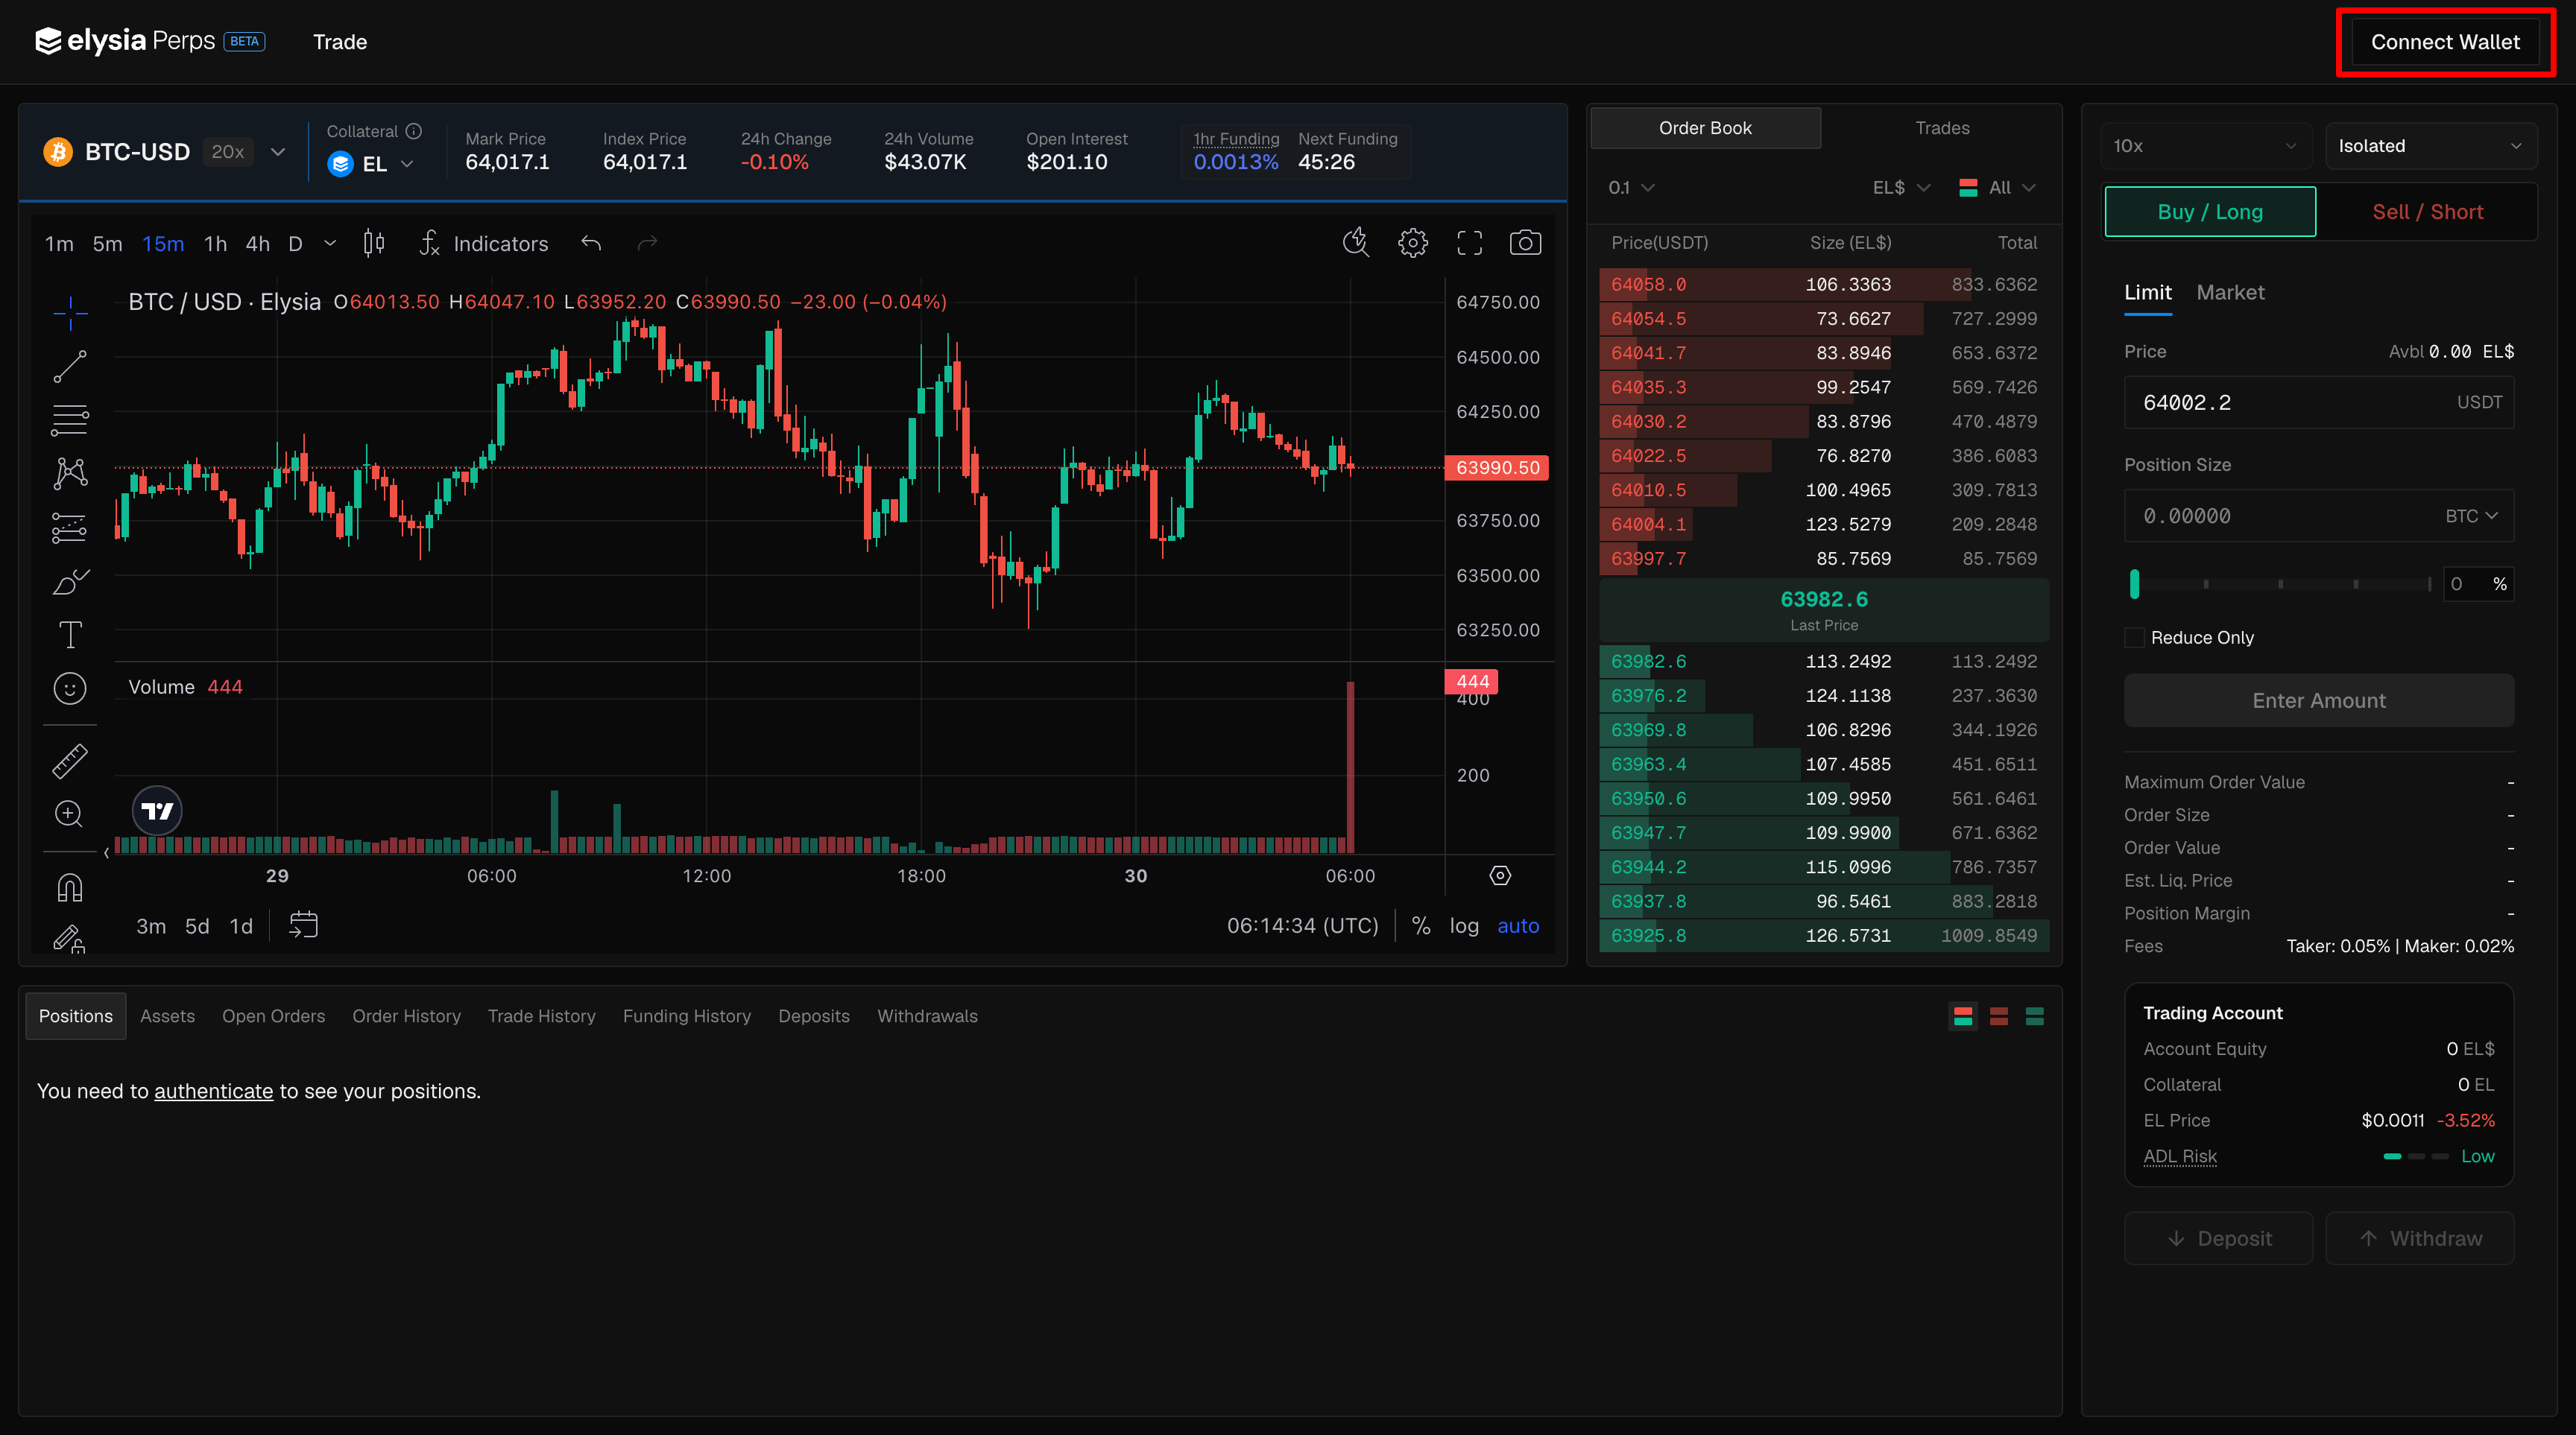Open the go-to-date calendar icon
This screenshot has height=1435, width=2576.
coord(303,925)
